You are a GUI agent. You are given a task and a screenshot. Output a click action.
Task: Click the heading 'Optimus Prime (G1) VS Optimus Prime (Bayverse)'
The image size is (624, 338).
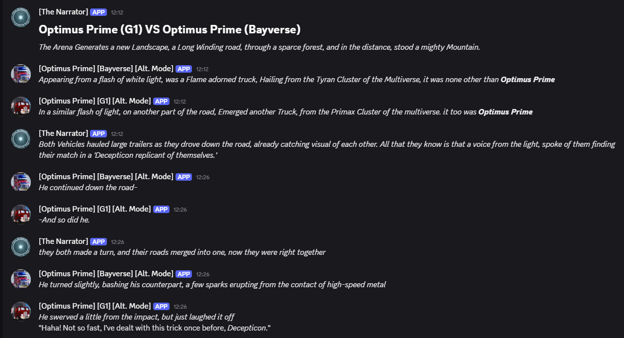170,30
